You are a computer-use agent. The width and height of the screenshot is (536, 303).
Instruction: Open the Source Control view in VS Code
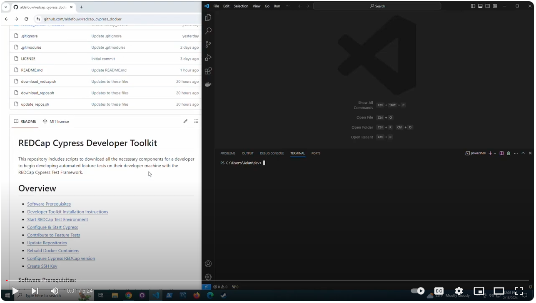point(208,44)
